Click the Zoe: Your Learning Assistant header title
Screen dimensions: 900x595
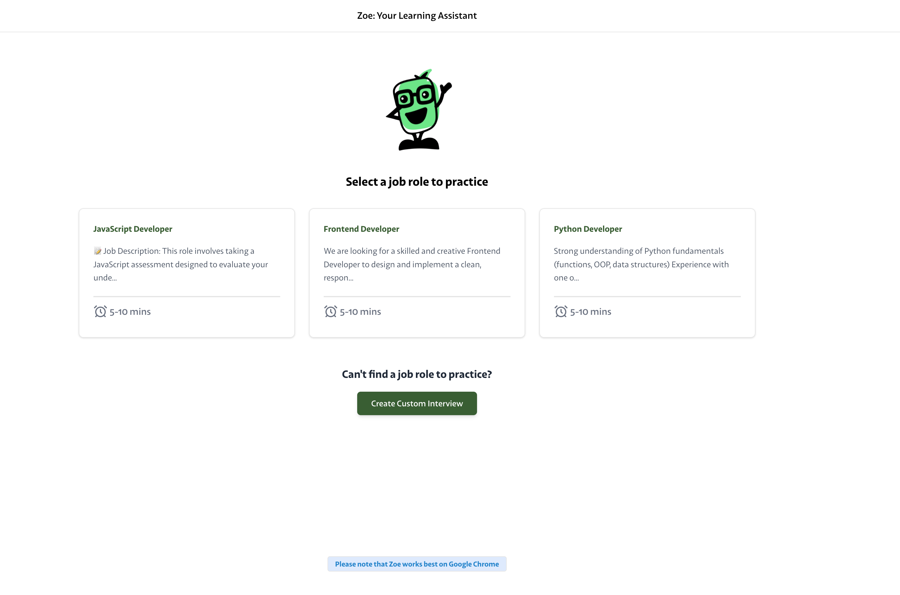click(417, 16)
